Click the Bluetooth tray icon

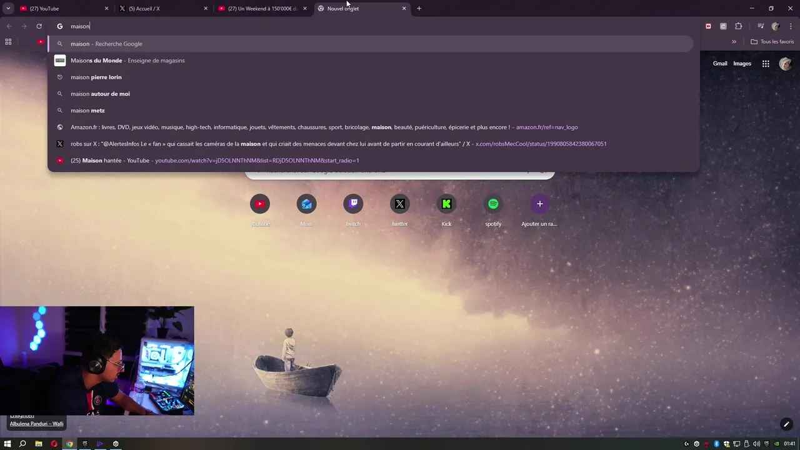click(x=717, y=444)
